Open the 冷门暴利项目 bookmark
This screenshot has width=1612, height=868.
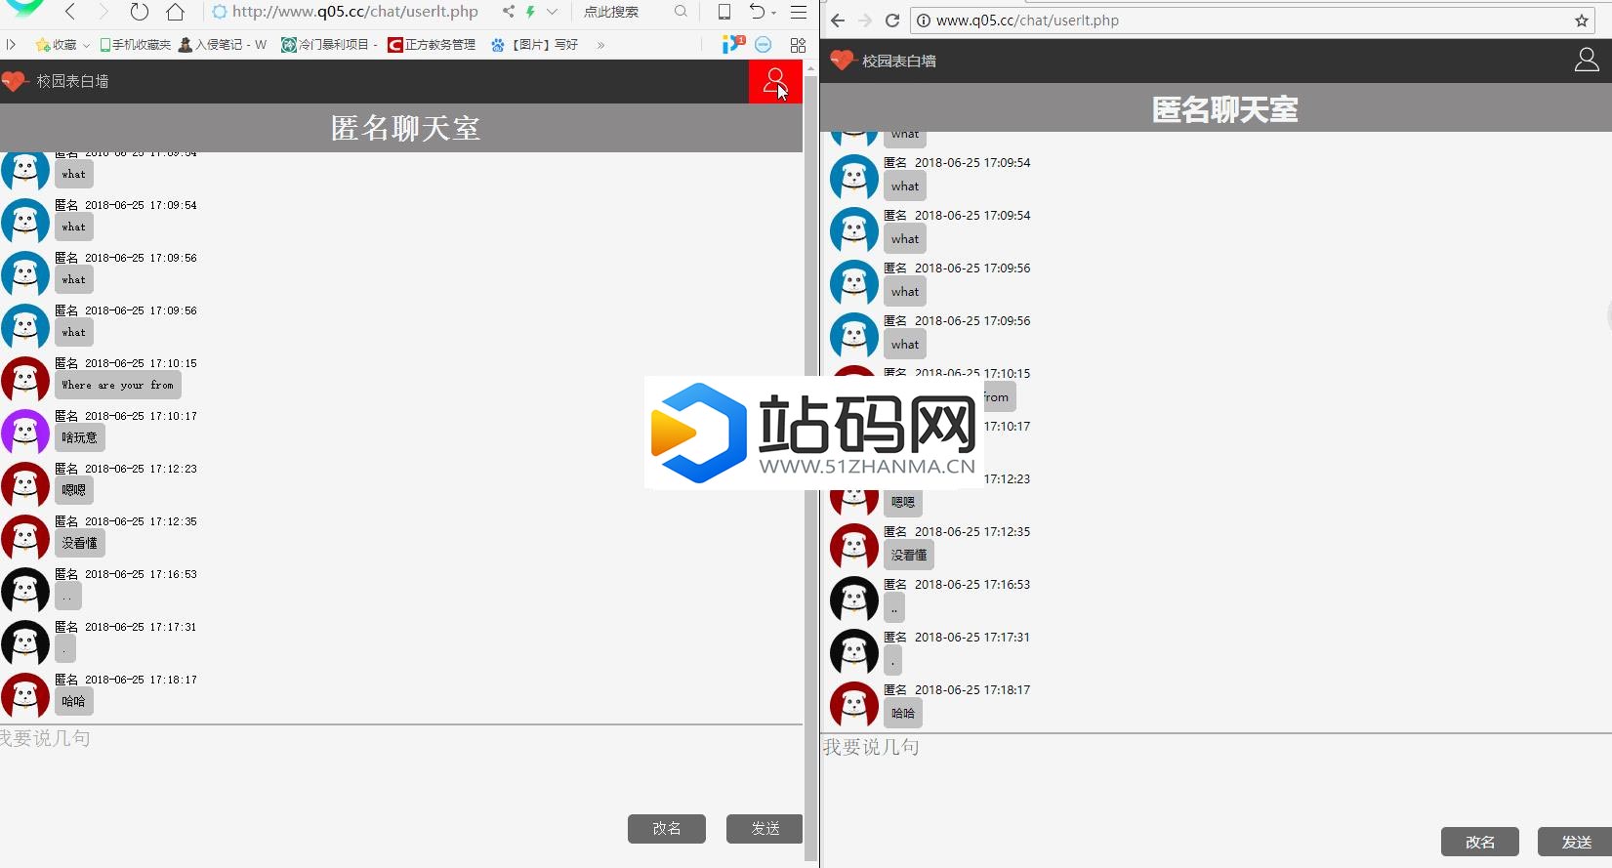pos(329,45)
